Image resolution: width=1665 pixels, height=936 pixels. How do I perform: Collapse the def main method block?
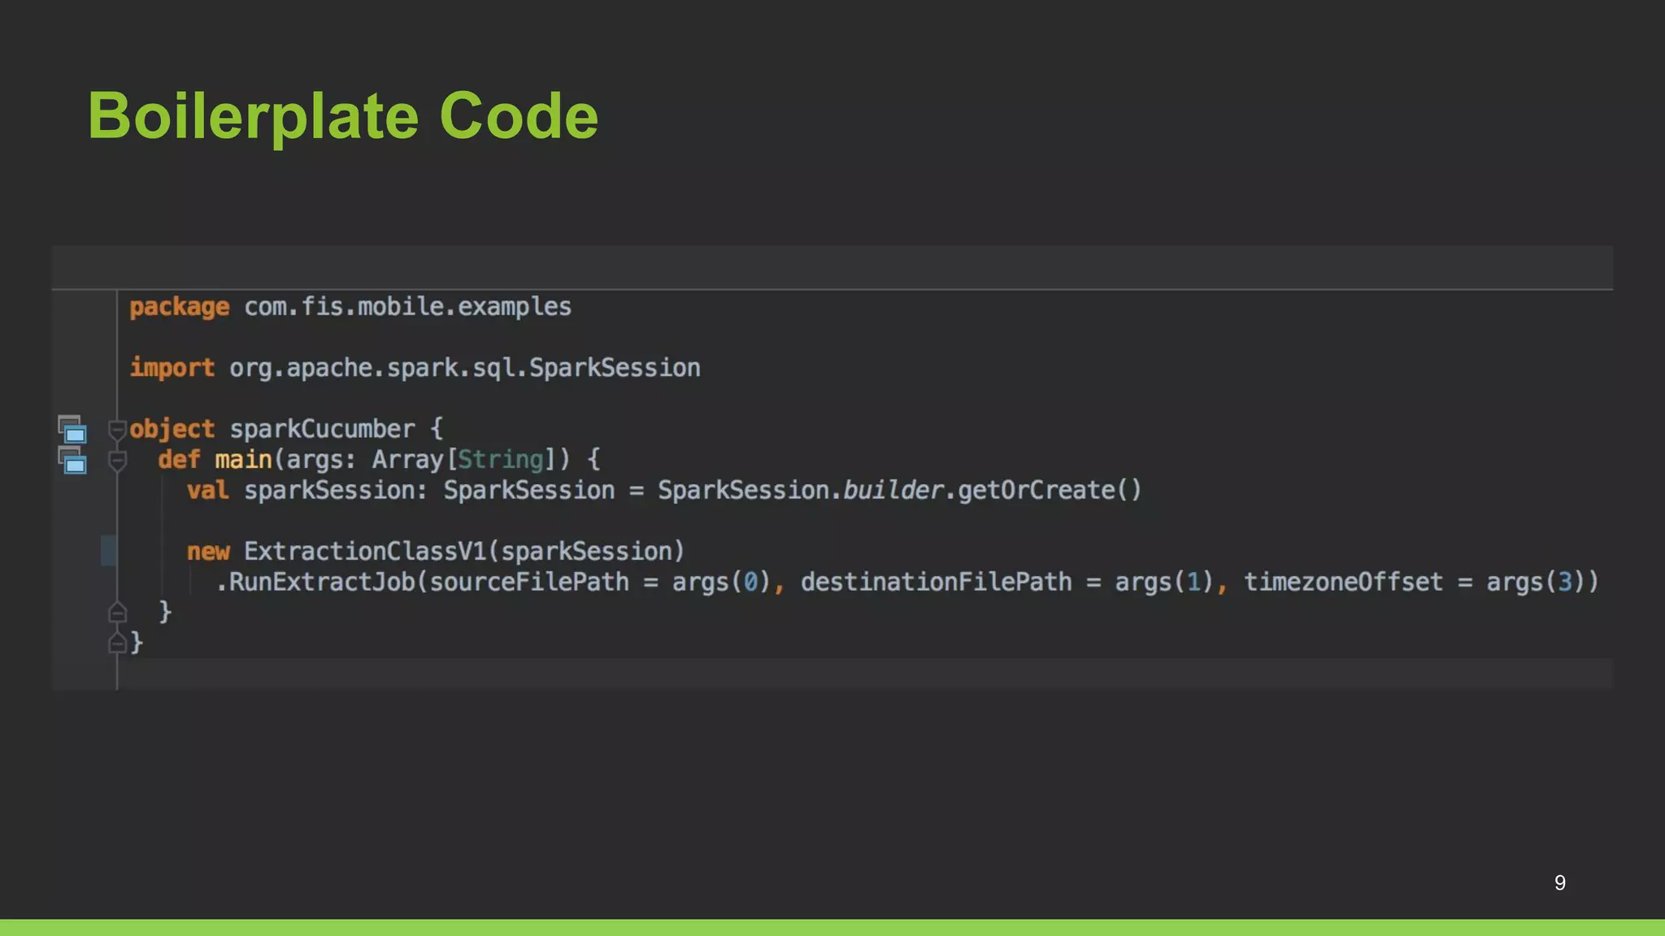point(117,461)
